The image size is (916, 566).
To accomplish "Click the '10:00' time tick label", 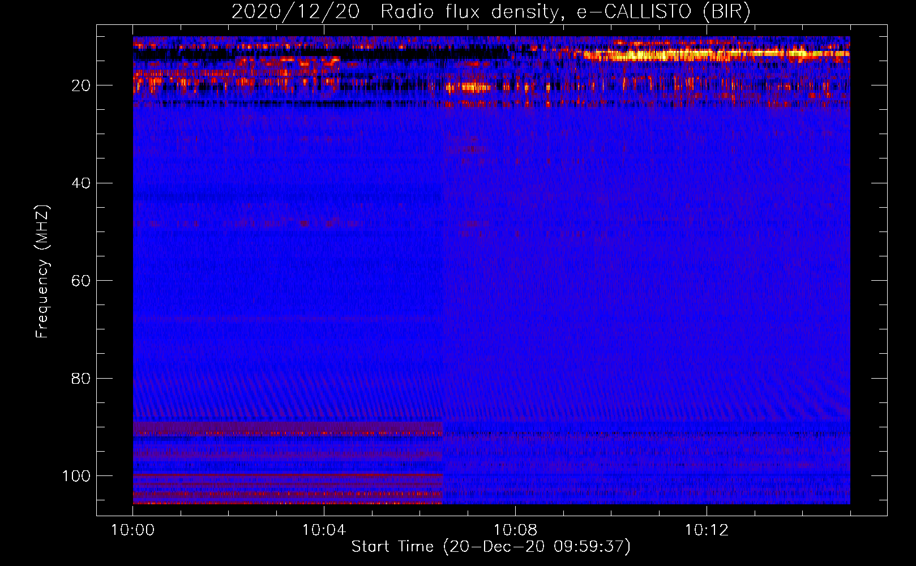I will coord(133,530).
